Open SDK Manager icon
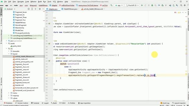189x106 pixels. click(177, 5)
